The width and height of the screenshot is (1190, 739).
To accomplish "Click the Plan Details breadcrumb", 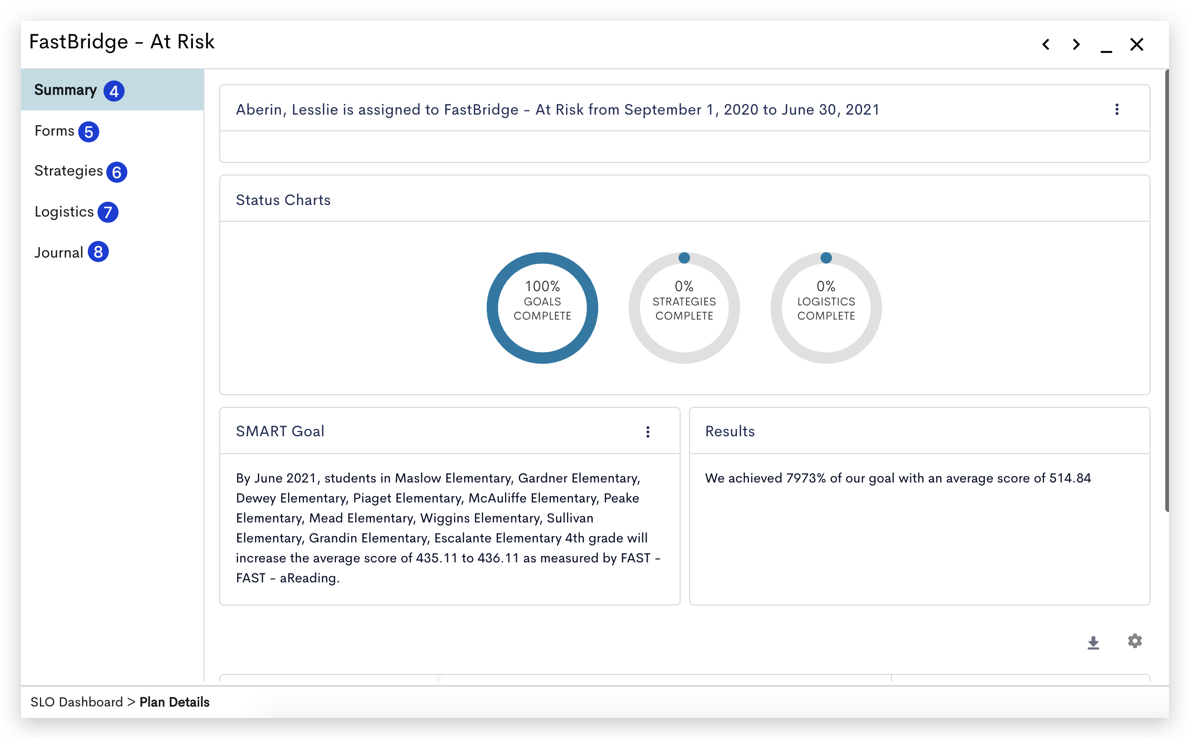I will point(175,702).
